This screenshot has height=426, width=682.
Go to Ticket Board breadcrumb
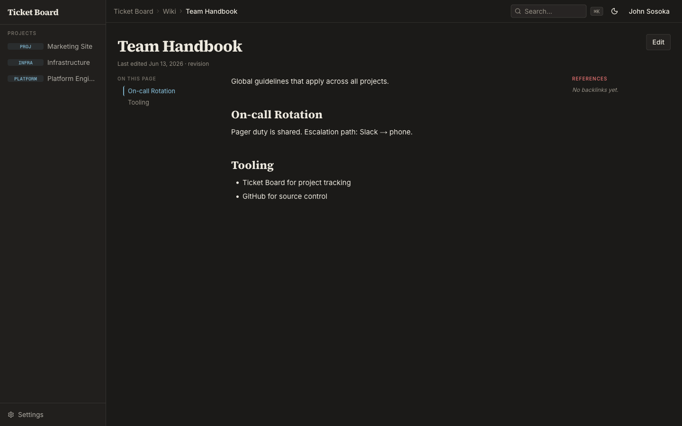(133, 11)
